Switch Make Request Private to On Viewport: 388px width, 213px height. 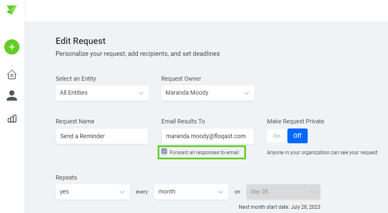(277, 136)
